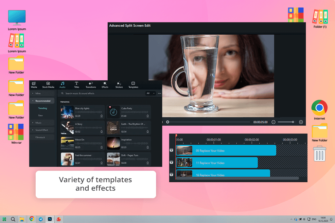
Task: Zoom out with the minus button in preview
Action: click(273, 122)
